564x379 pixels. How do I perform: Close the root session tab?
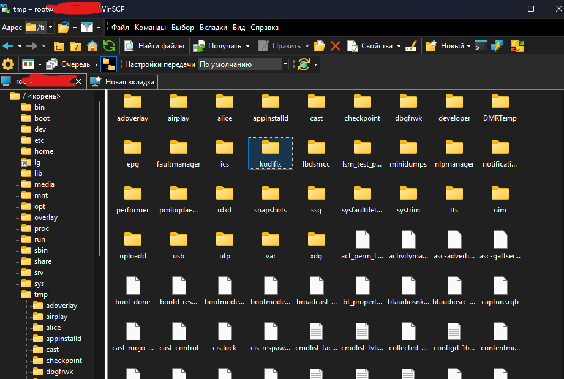80,81
